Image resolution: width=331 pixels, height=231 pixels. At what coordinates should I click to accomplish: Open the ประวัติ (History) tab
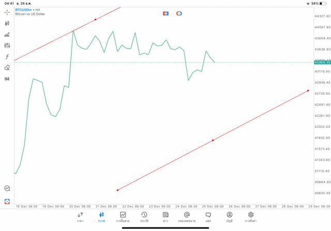tap(144, 217)
